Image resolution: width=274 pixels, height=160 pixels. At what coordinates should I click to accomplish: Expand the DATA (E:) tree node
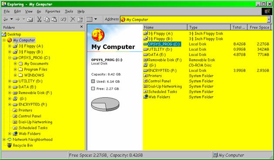point(10,87)
